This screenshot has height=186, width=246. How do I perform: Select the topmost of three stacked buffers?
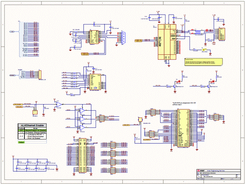82,111
